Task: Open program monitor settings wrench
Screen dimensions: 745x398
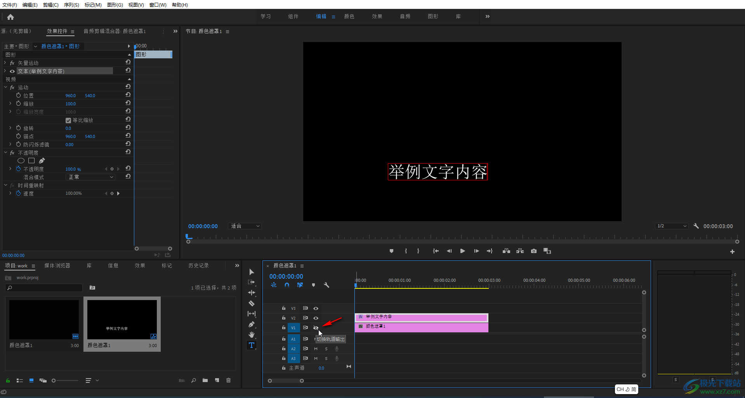Action: click(x=696, y=226)
